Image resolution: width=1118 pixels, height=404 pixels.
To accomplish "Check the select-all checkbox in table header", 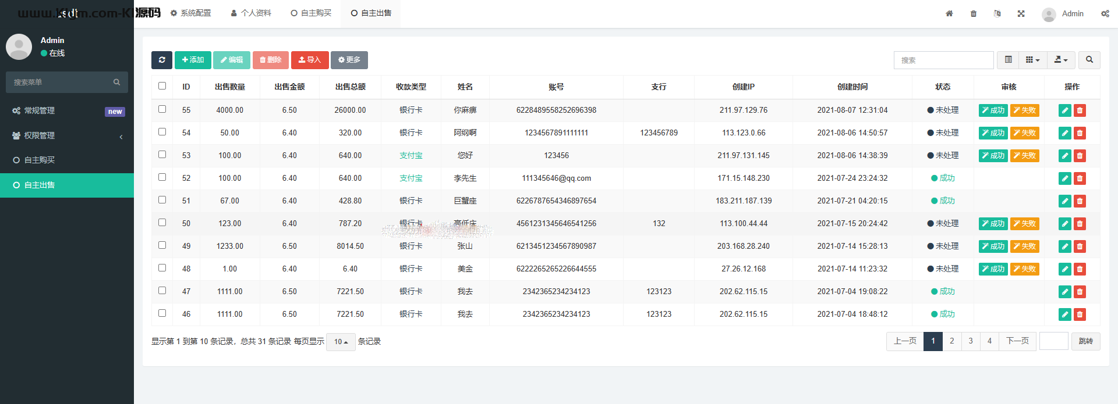I will 162,86.
